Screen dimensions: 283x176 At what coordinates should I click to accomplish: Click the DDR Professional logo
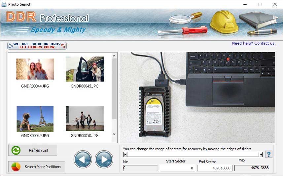47,17
